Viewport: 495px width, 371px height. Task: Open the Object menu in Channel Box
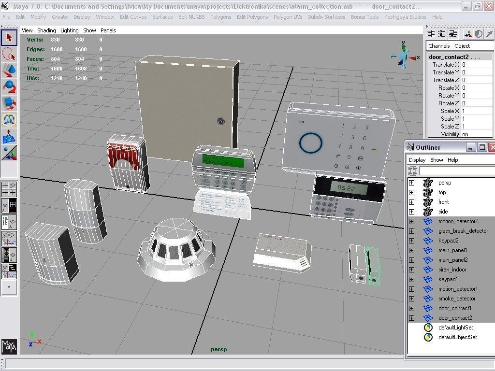pyautogui.click(x=462, y=46)
